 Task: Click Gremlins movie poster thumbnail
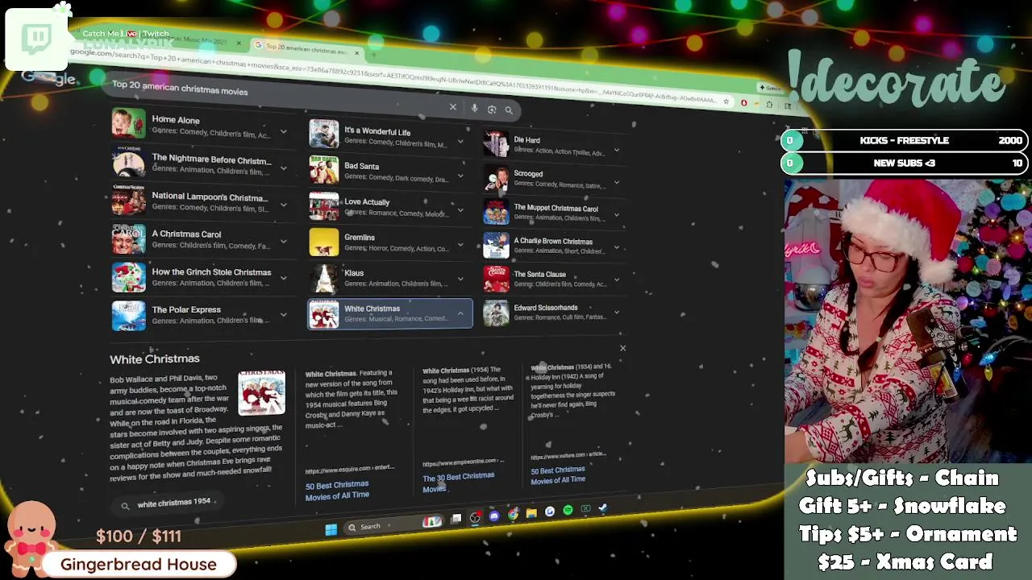pos(324,242)
